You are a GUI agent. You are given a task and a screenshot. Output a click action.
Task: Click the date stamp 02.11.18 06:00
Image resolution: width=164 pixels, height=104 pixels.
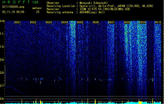tap(13, 12)
